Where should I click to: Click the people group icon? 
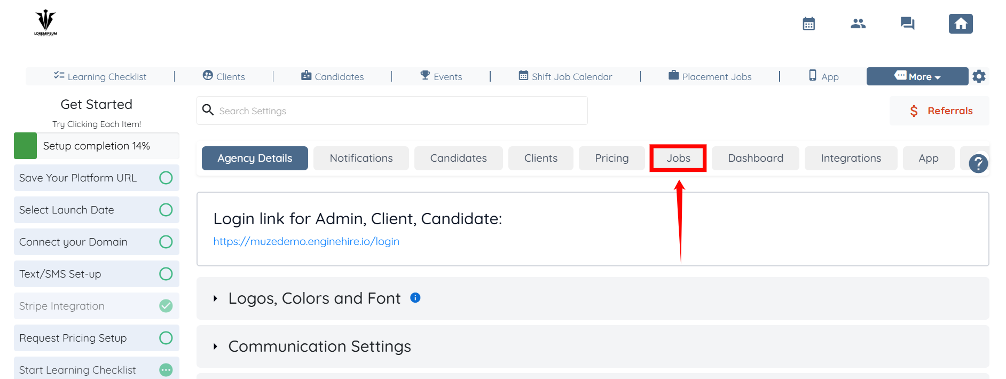(x=858, y=24)
